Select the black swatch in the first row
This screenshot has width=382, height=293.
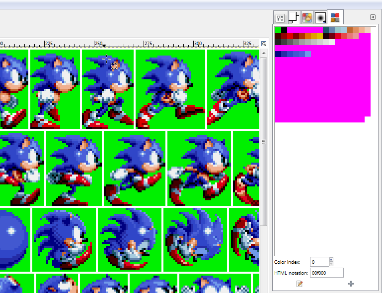point(284,30)
